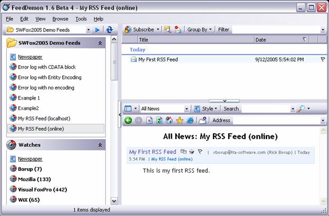This screenshot has height=216, width=329.
Task: Open the Address bar dropdown arrow
Action: (323, 121)
